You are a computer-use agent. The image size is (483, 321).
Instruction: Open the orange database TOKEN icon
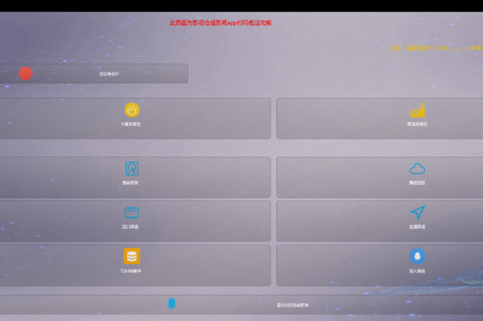click(x=132, y=256)
